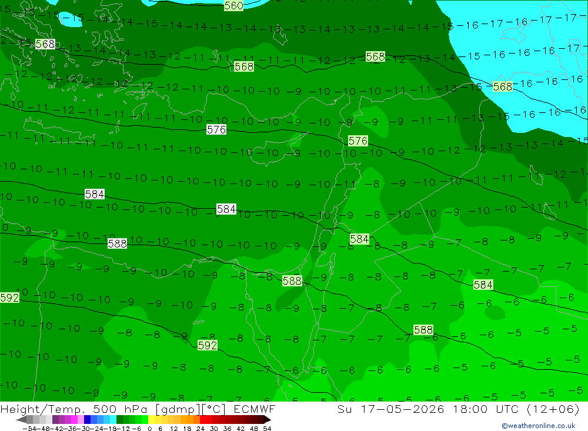The image size is (588, 431).
Task: Click the 0 tick on the color scale
Action: [149, 429]
